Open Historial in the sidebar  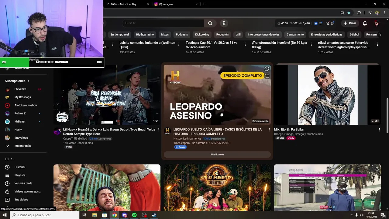[x=20, y=167]
